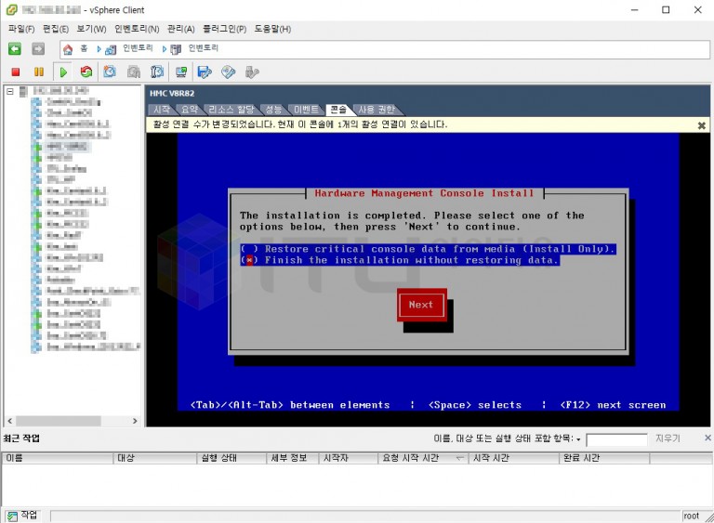Click the green Power On play icon
Screen dimensions: 714x523
pos(63,72)
